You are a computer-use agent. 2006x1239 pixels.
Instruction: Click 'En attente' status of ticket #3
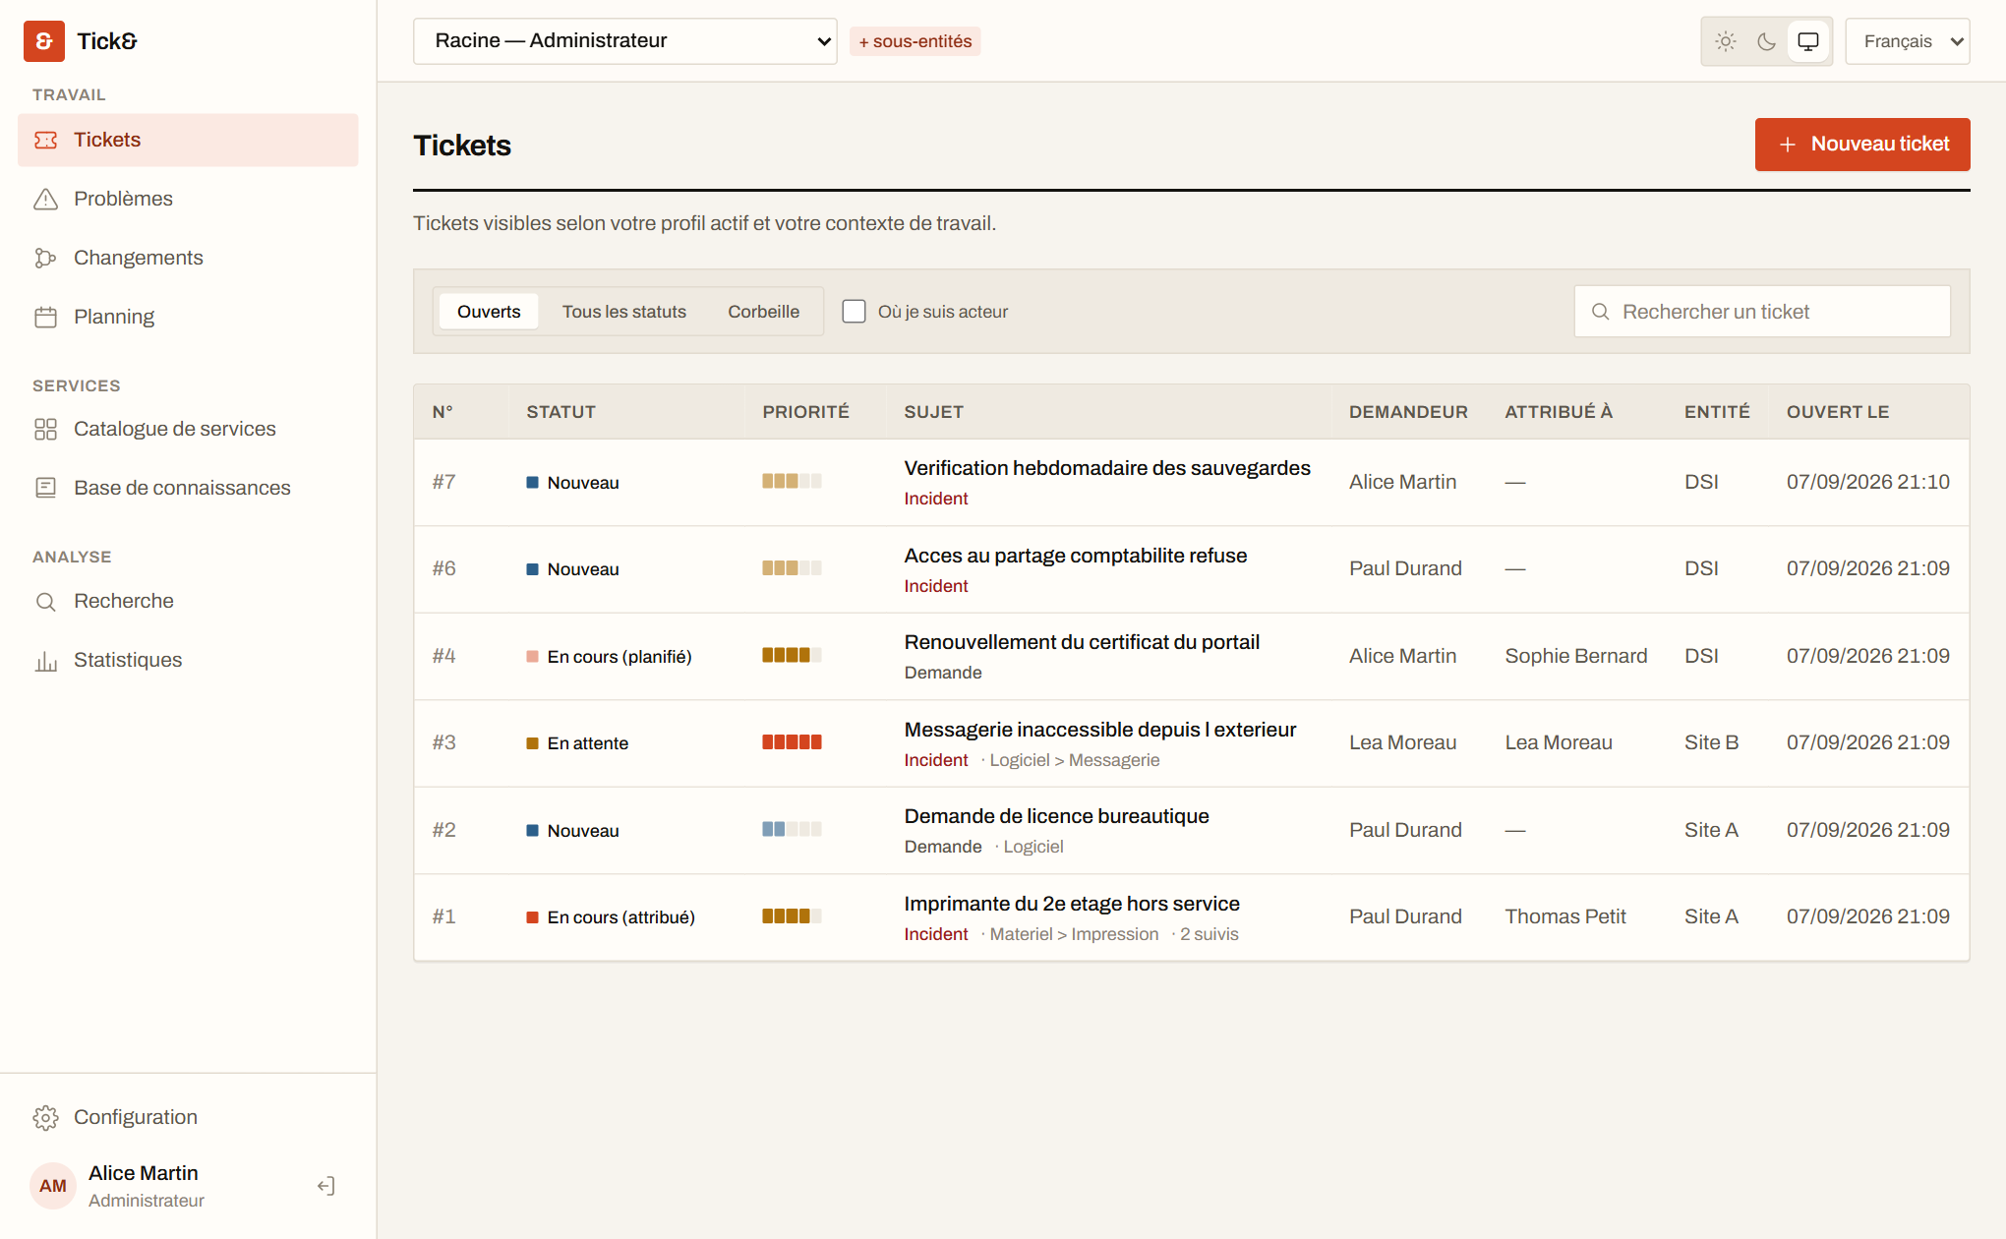click(x=577, y=743)
